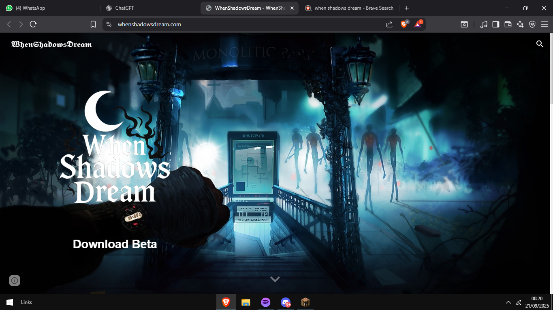Click the Brave icon on the taskbar
553x310 pixels.
tap(226, 302)
